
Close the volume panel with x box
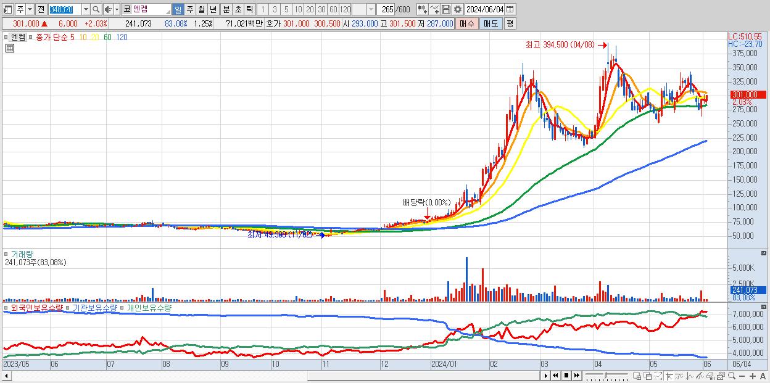(765, 253)
